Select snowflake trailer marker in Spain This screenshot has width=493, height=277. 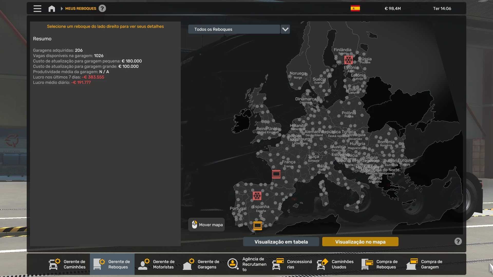257,196
